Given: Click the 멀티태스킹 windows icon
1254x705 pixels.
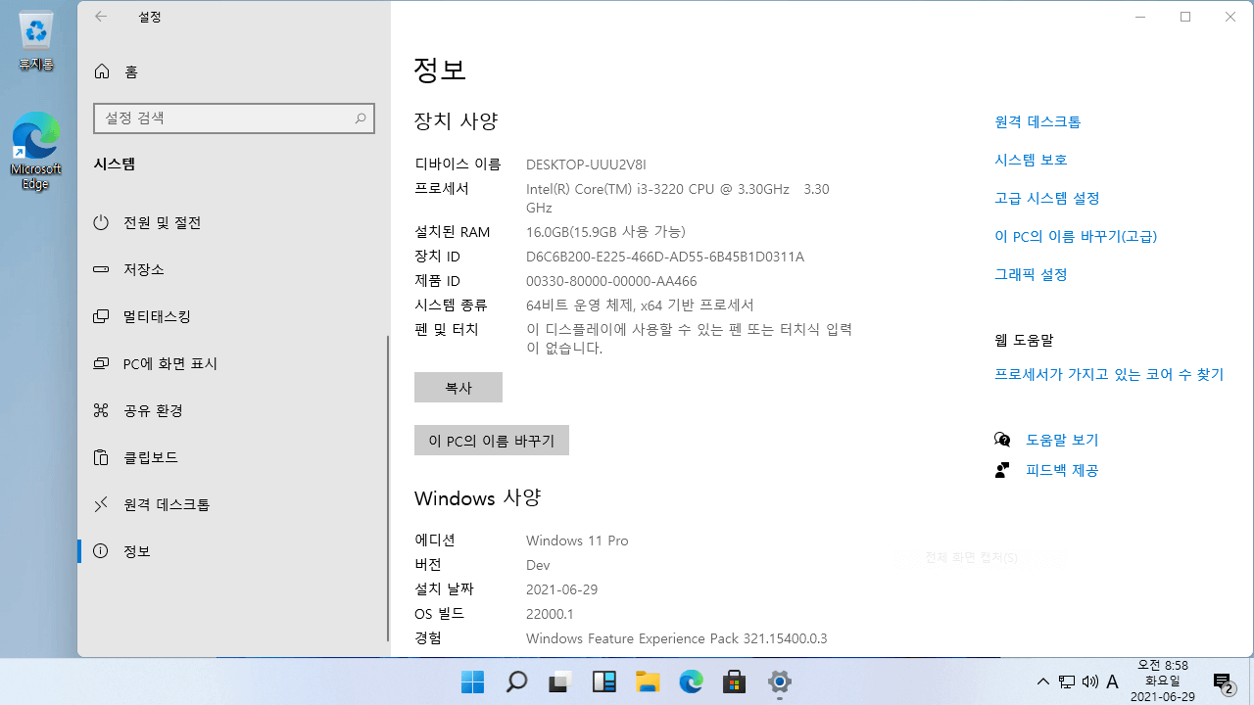Looking at the screenshot, I should point(101,316).
